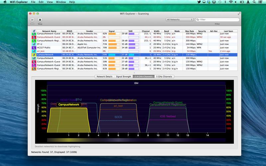Open Twitter menu bar icon
This screenshot has height=166, width=266.
(x=199, y=2)
